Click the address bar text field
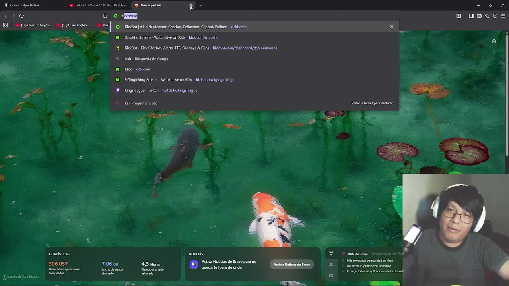Image resolution: width=509 pixels, height=286 pixels. pyautogui.click(x=254, y=16)
